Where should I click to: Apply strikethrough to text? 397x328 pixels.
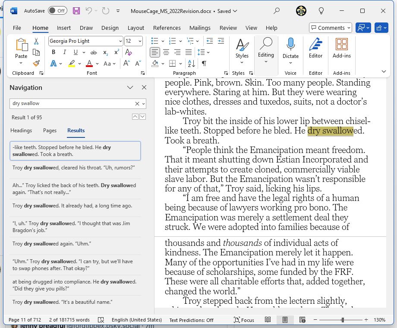click(93, 52)
